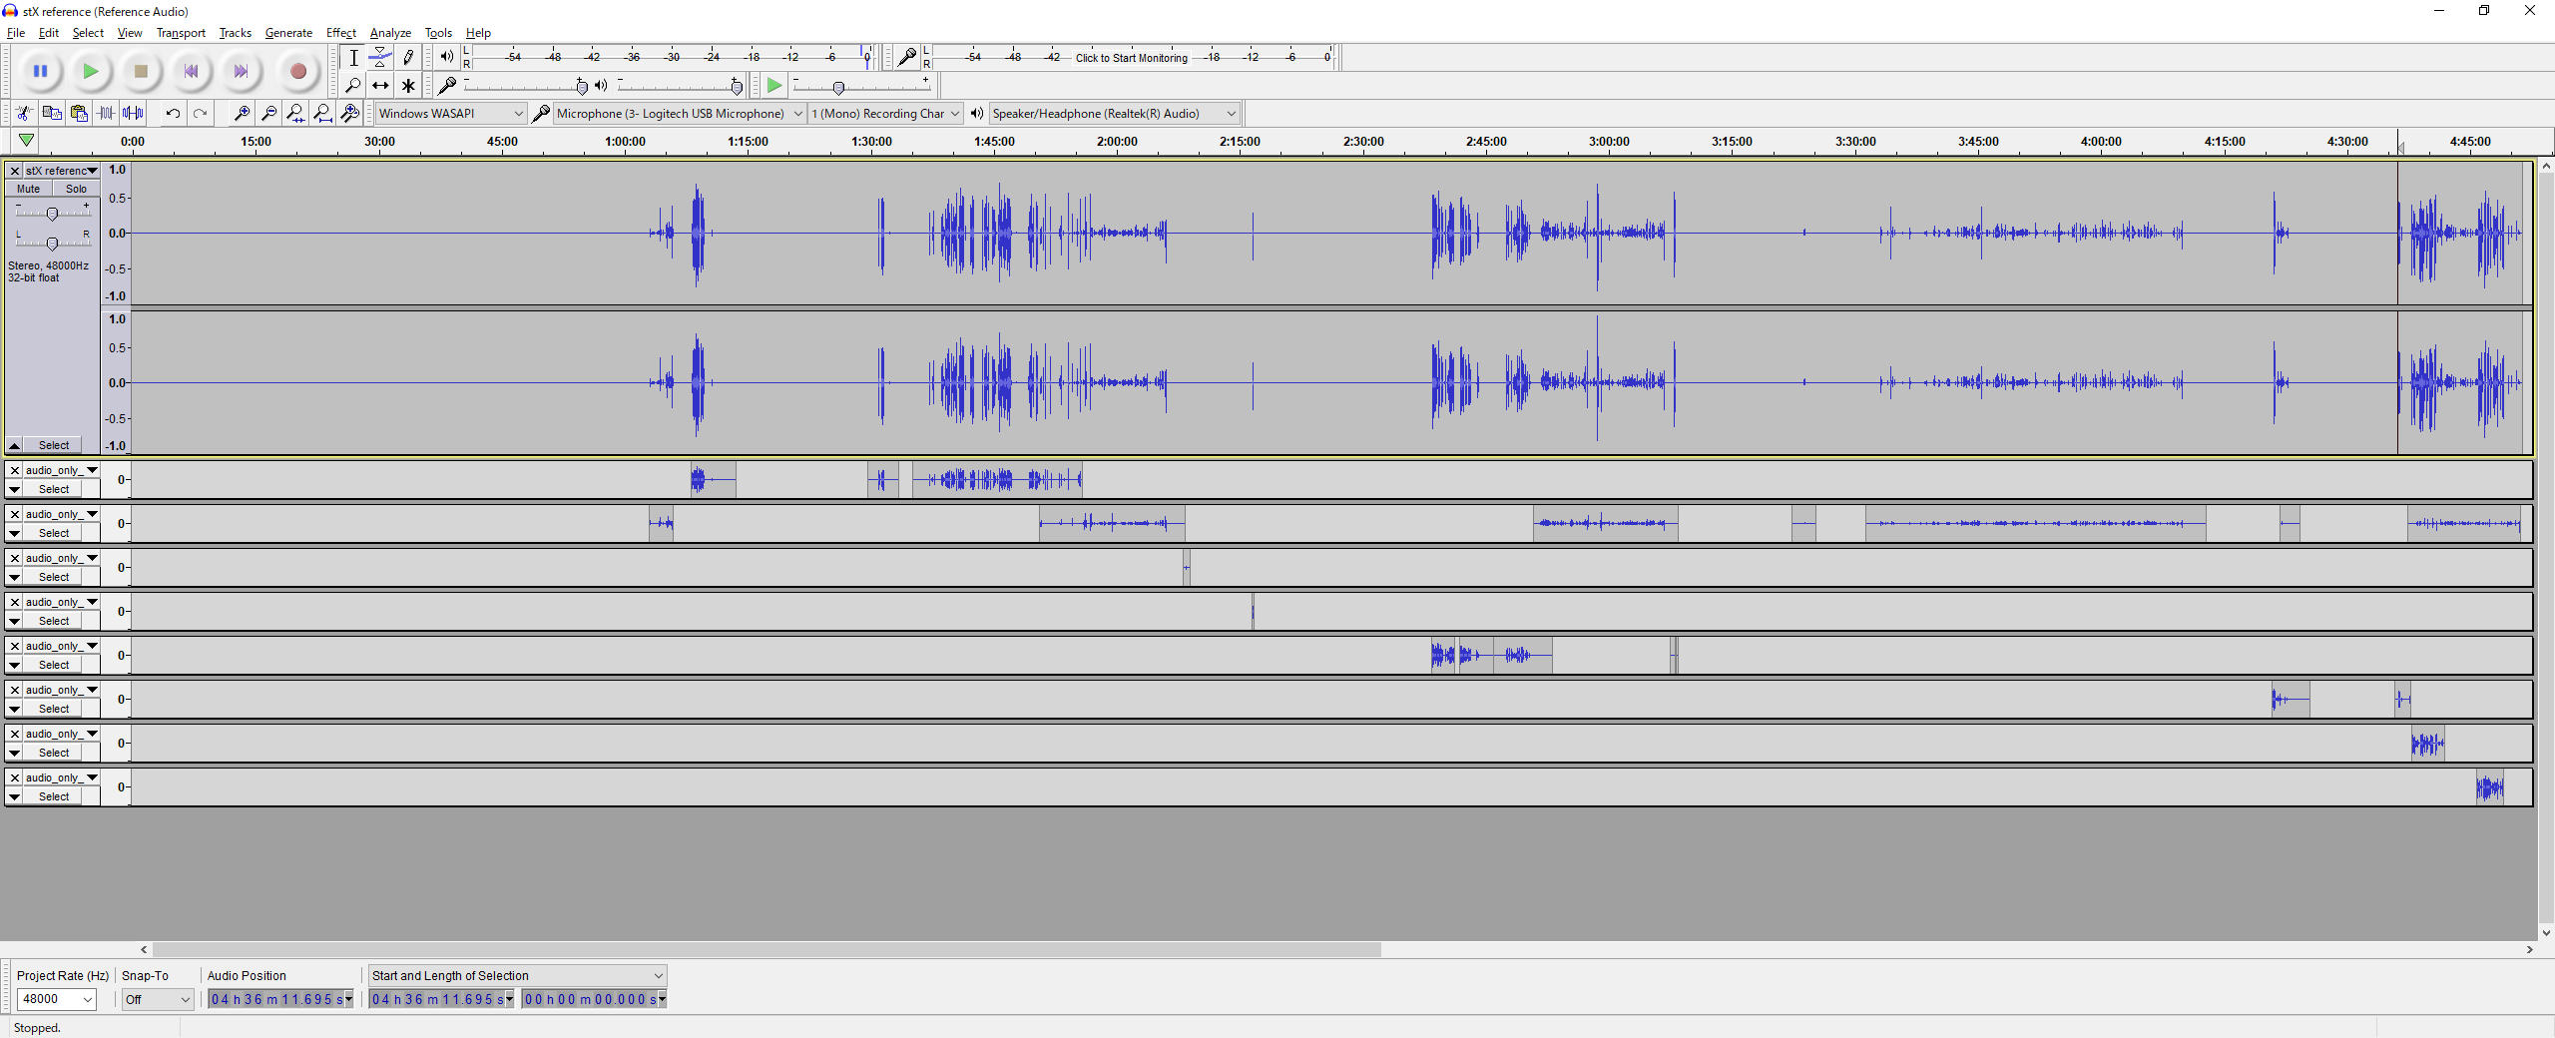Open the Transport menu
2555x1038 pixels.
181,33
